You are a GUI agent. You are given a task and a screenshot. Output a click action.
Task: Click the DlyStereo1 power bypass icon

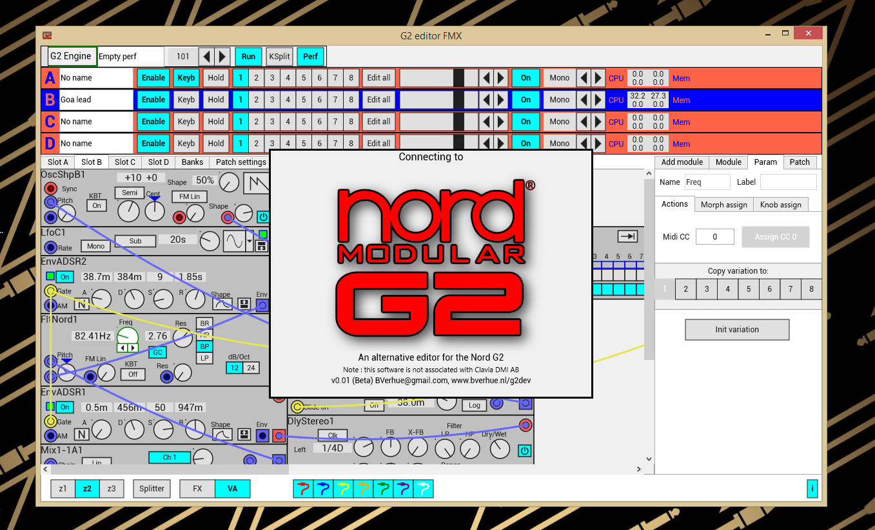tap(525, 451)
